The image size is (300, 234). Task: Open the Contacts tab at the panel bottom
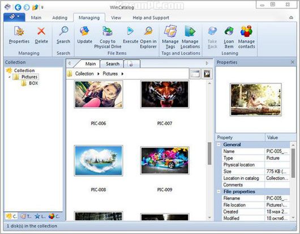pos(54,216)
